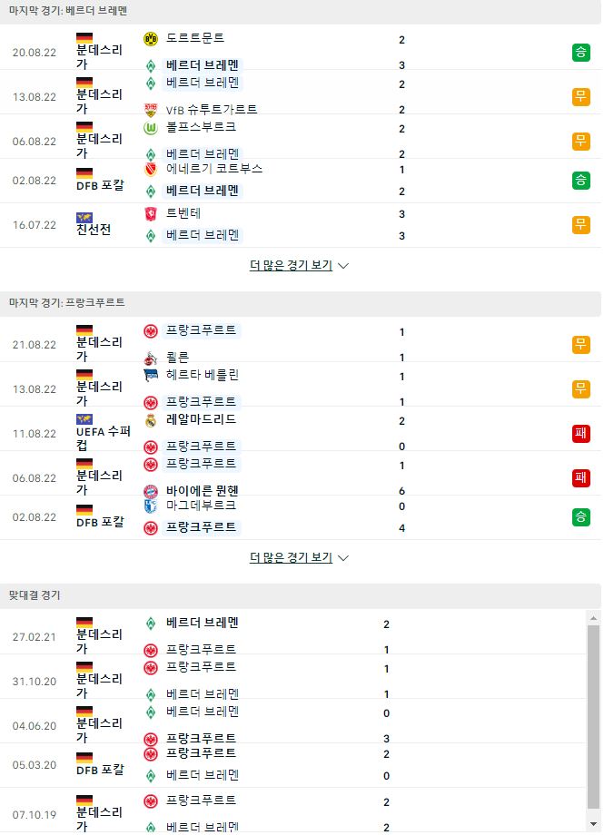Image resolution: width=604 pixels, height=835 pixels.
Task: Click the Twente club logo
Action: point(151,214)
